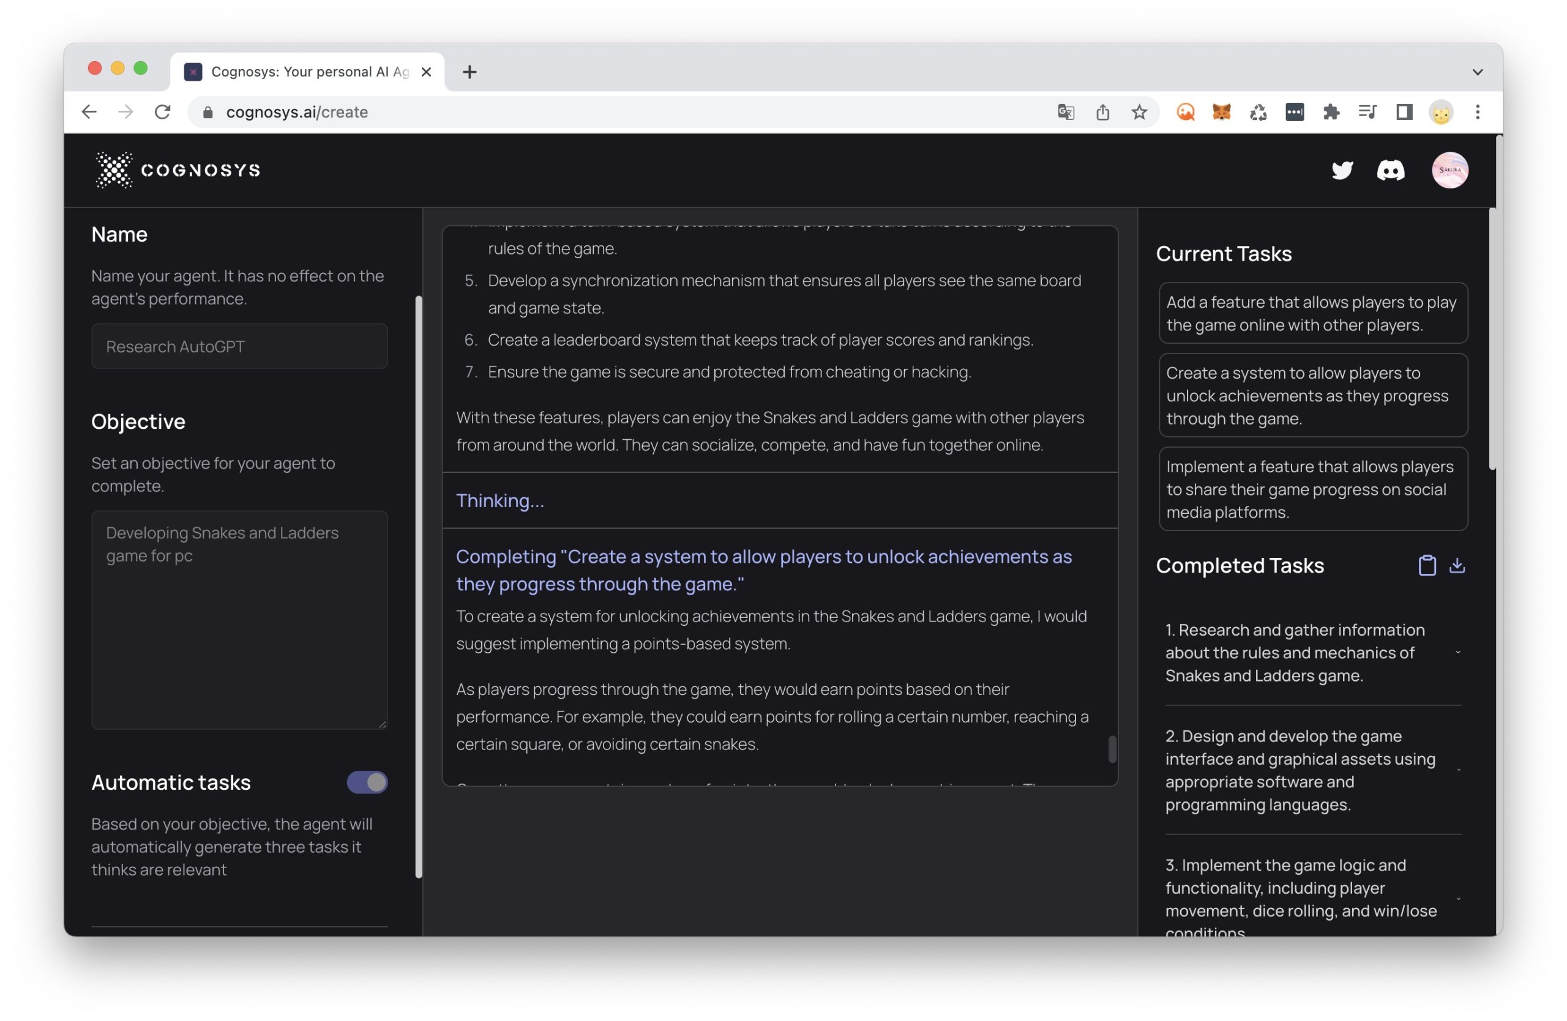Reload the current page
Screen dimensions: 1567x1021
coord(163,112)
